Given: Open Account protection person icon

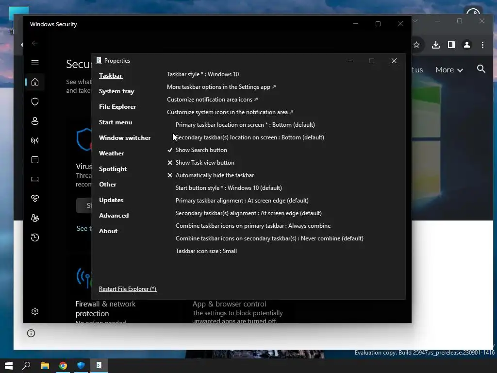Looking at the screenshot, I should click(x=35, y=121).
